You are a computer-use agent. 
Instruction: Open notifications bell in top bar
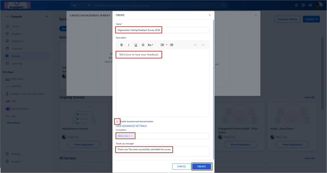point(296,5)
